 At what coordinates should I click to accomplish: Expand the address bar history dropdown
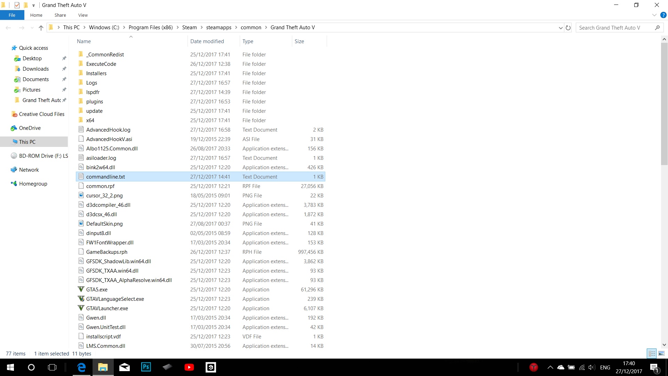(560, 28)
